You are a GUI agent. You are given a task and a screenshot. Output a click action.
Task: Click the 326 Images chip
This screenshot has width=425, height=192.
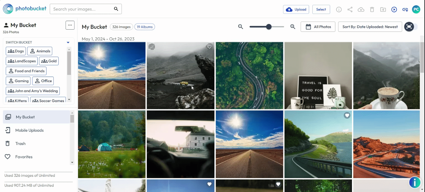(x=121, y=27)
